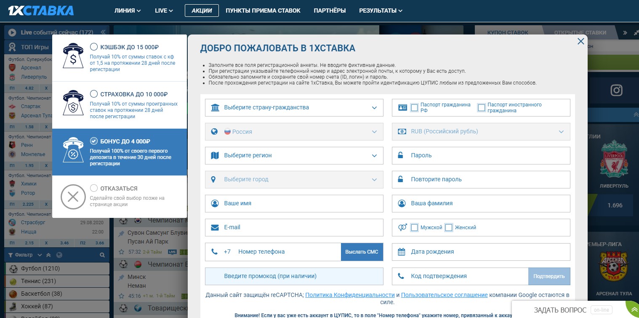Click the trophy icon next to ТОП Игры

pyautogui.click(x=12, y=46)
